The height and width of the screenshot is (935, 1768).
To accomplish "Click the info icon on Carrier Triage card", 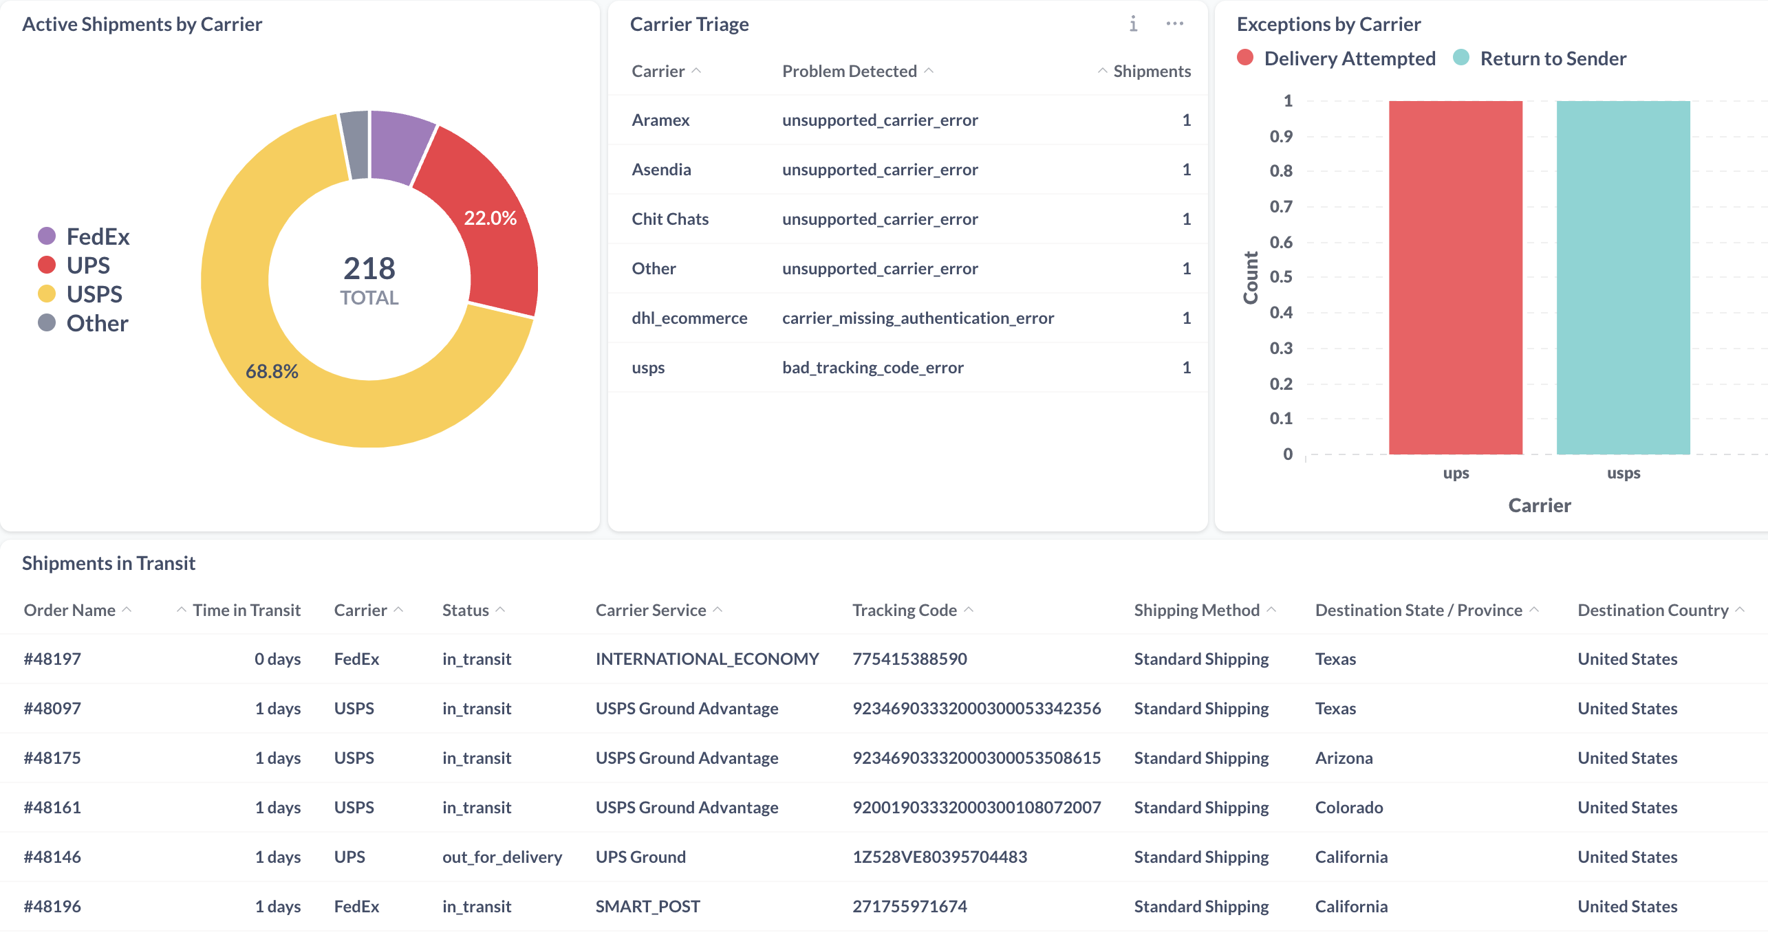I will pos(1133,24).
